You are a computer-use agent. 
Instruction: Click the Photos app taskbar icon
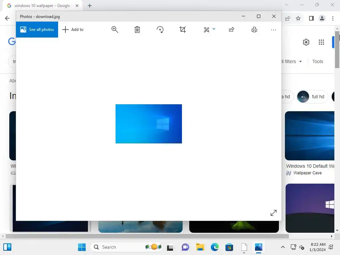[258, 247]
